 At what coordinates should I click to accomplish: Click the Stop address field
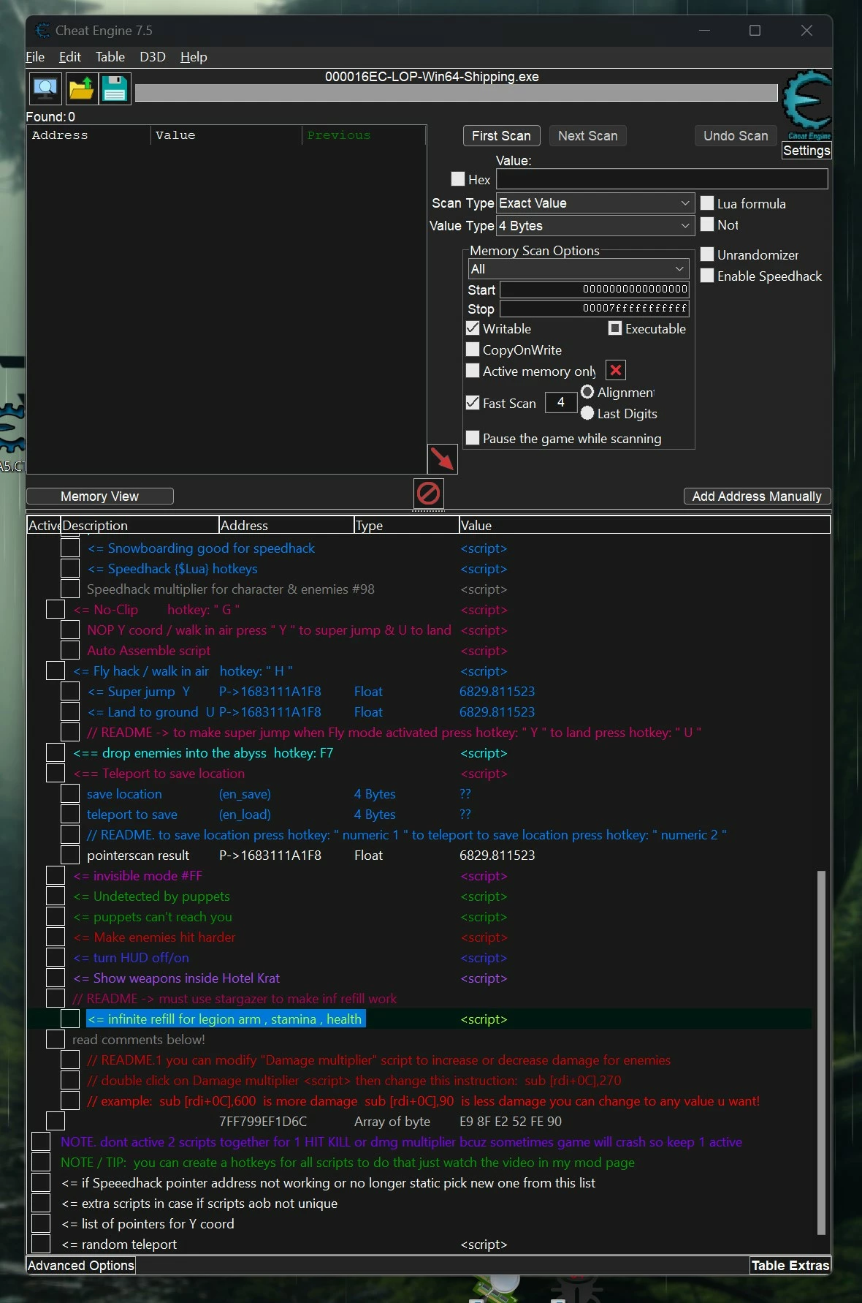click(x=595, y=309)
